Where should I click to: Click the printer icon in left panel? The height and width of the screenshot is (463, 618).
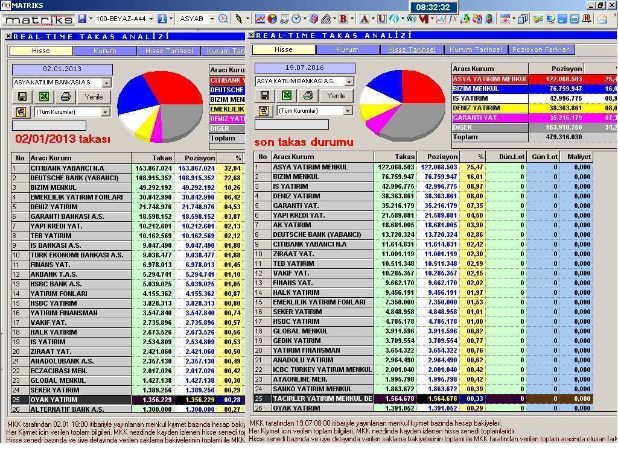tap(65, 96)
